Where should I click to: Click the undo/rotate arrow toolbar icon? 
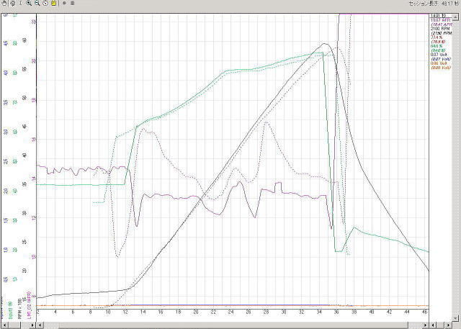pyautogui.click(x=12, y=3)
